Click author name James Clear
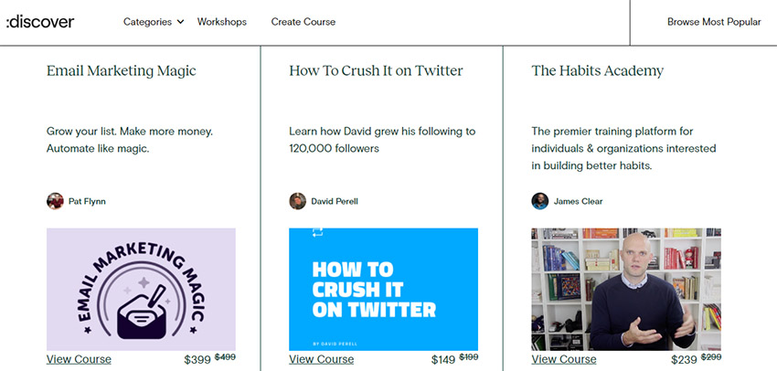Image resolution: width=777 pixels, height=371 pixels. 579,202
